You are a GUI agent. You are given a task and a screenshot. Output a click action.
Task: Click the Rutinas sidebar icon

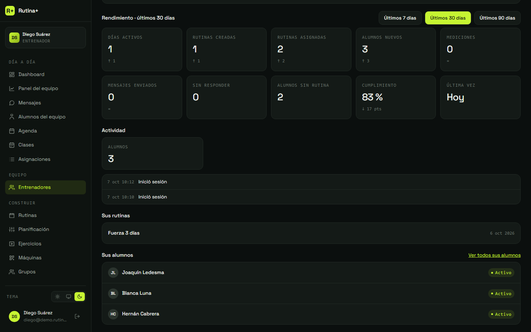point(12,215)
